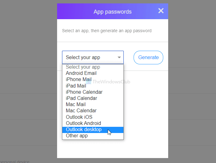Click the TheWindowsClub watermark logo
The height and width of the screenshot is (163, 216).
click(x=108, y=82)
